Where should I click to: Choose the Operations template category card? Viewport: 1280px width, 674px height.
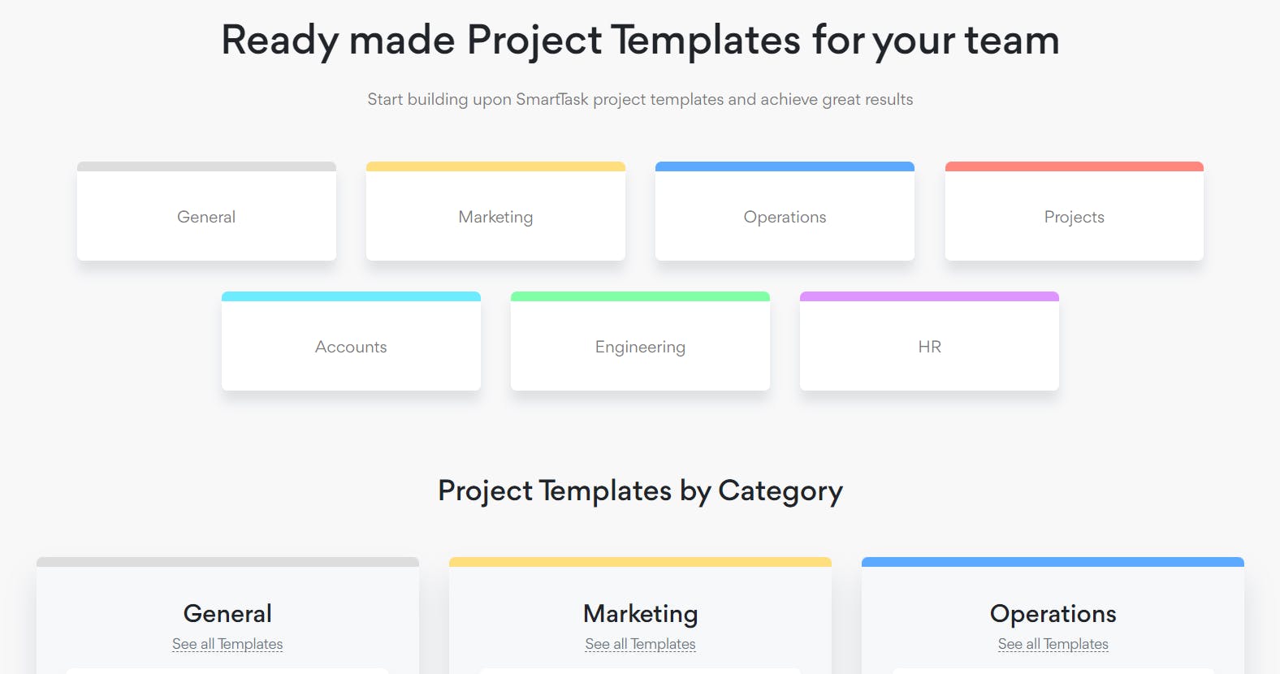[x=785, y=217]
